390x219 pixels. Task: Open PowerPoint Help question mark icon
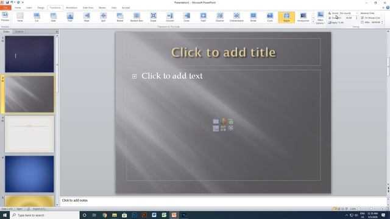(388, 8)
